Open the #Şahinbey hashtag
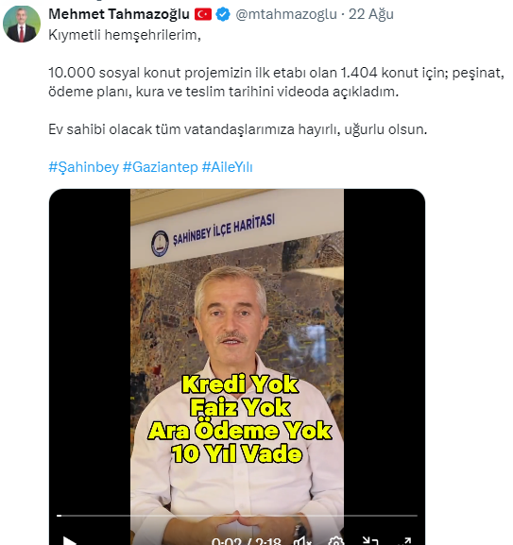 pos(83,167)
